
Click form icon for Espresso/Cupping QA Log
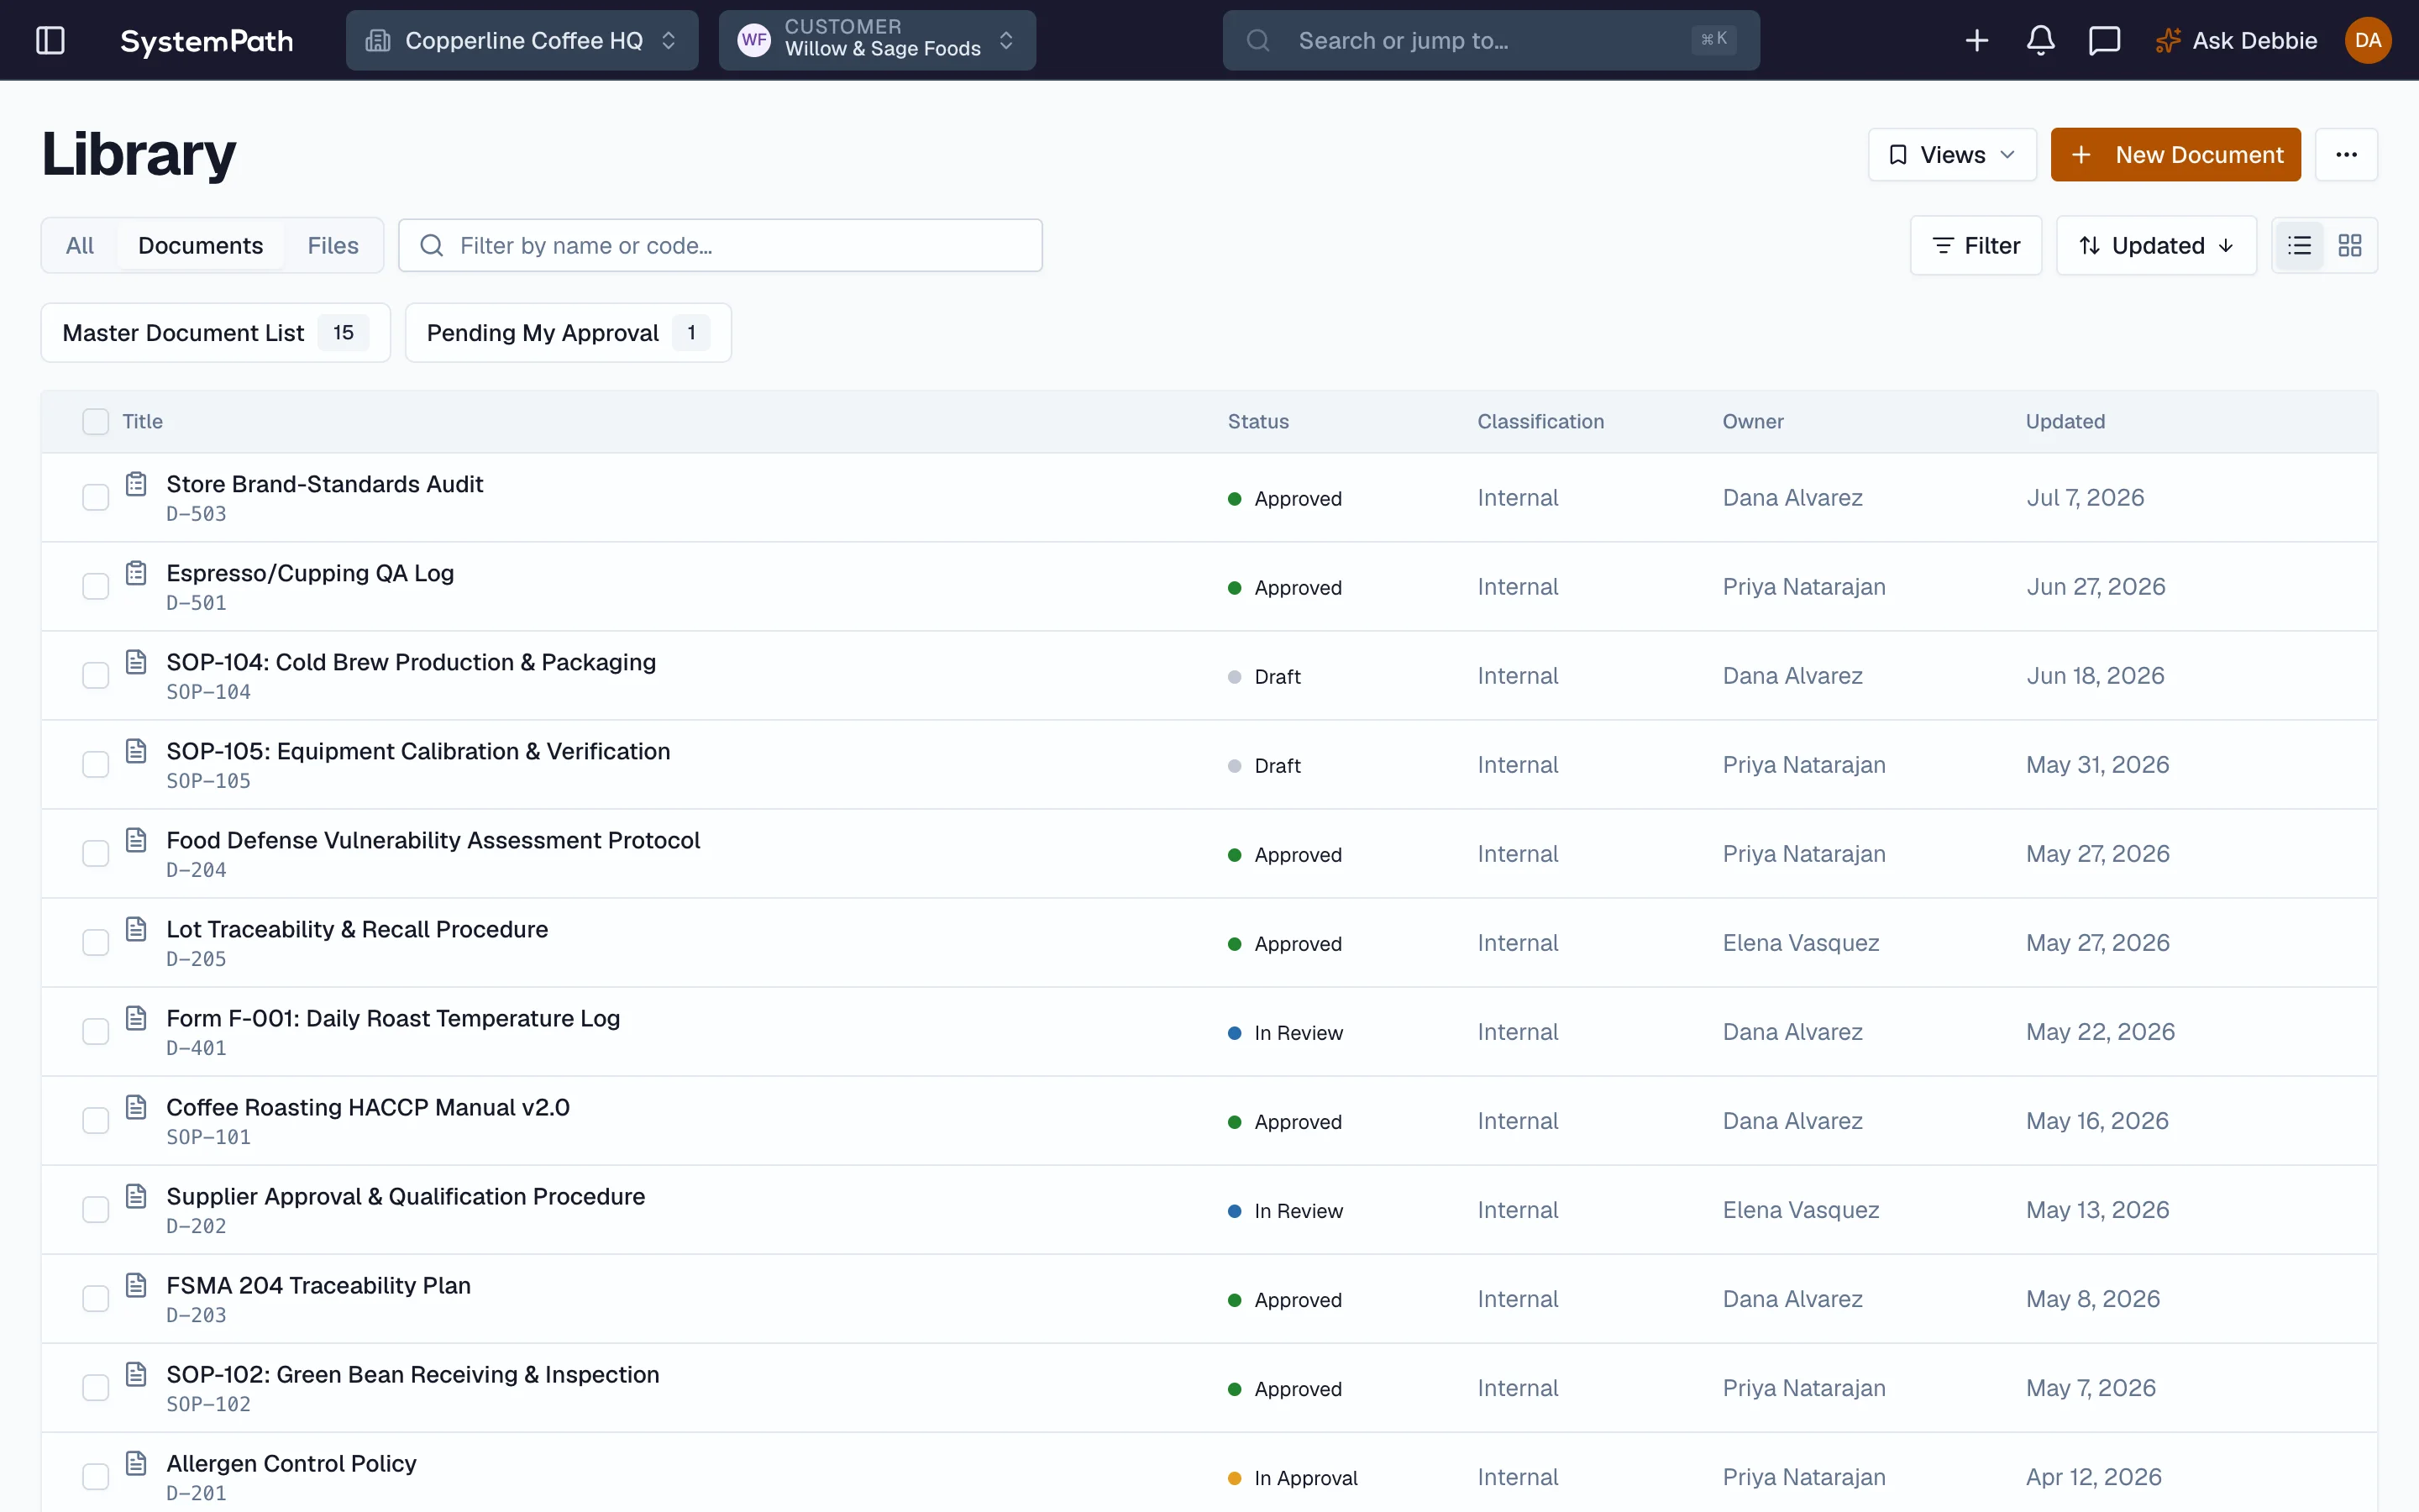point(137,573)
